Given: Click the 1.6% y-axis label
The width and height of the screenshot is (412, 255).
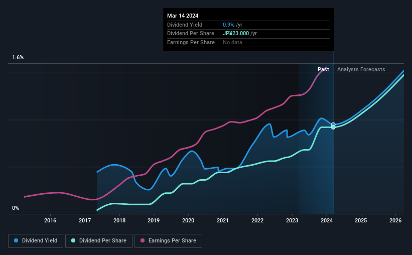Looking at the screenshot, I should [18, 58].
